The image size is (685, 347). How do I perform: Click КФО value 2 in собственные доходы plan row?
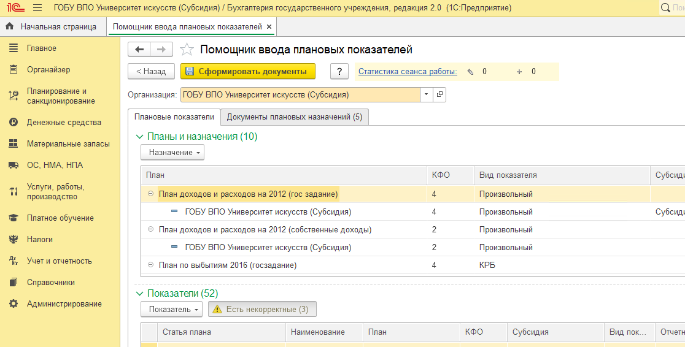[434, 229]
